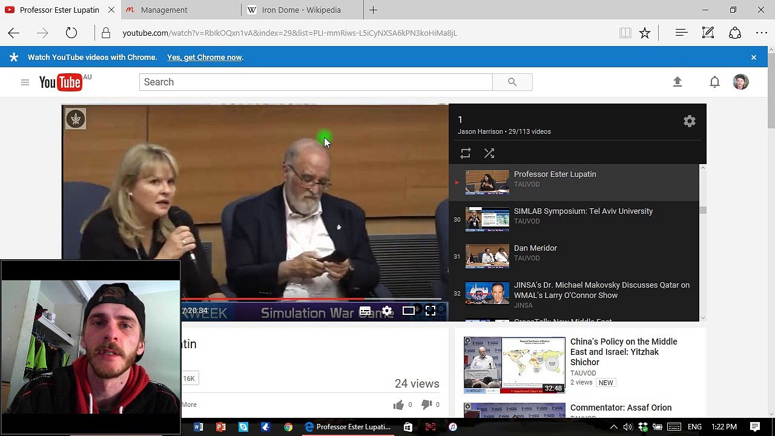Switch to Iron Dome - Wikipedia tab
Viewport: 775px width, 436px height.
pos(302,10)
